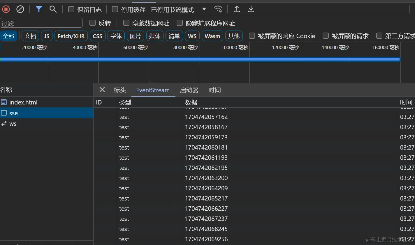Click the 过滤 filter text field

coord(41,23)
